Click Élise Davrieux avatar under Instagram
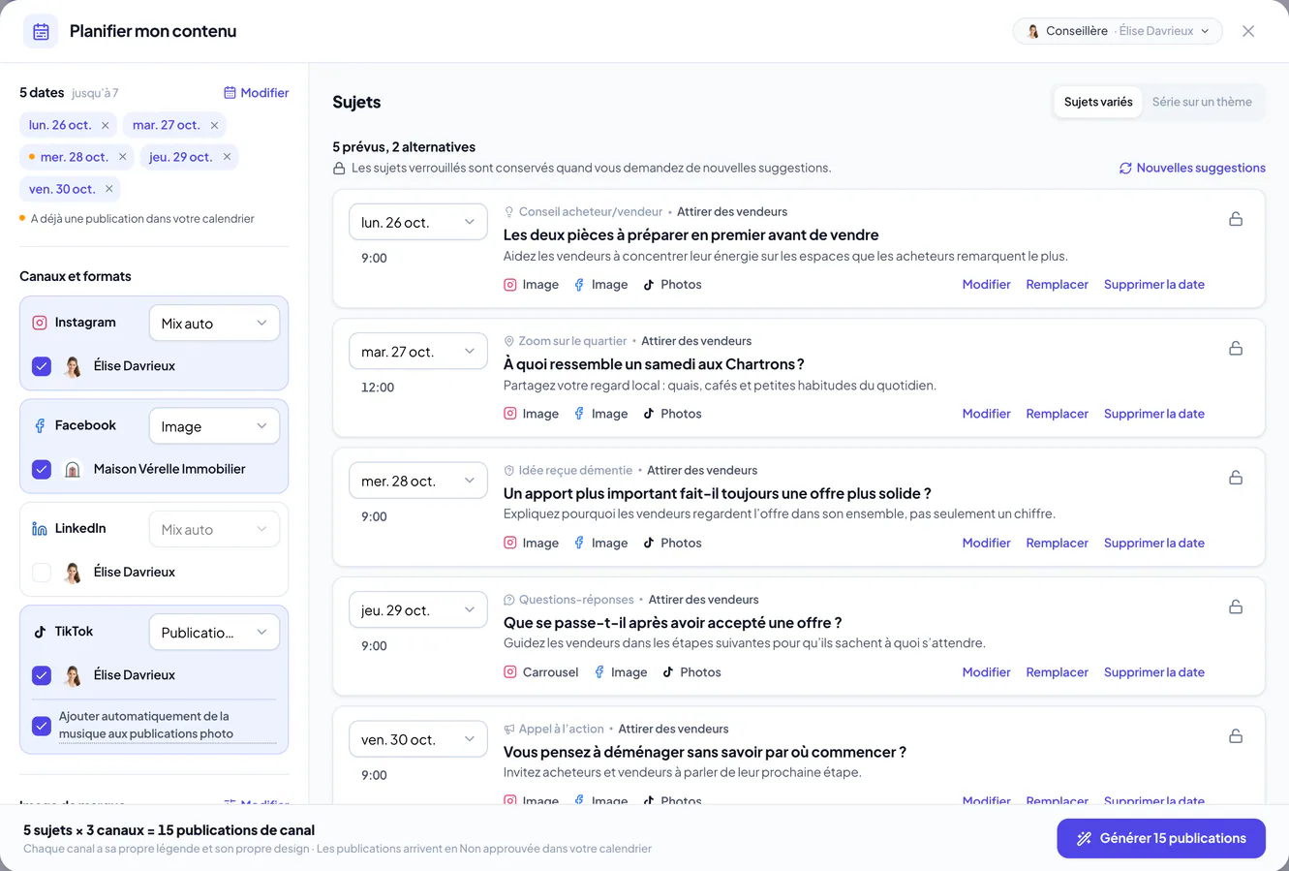This screenshot has height=871, width=1289. pyautogui.click(x=73, y=366)
